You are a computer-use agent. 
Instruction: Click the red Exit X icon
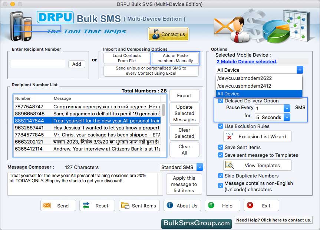pos(250,205)
